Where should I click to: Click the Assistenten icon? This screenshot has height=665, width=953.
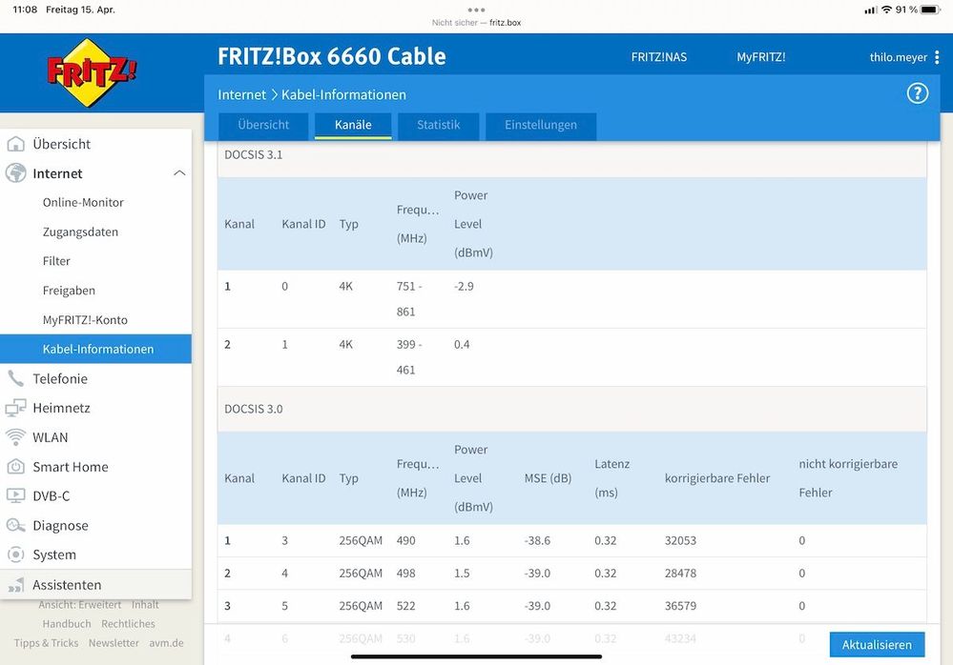pyautogui.click(x=16, y=585)
